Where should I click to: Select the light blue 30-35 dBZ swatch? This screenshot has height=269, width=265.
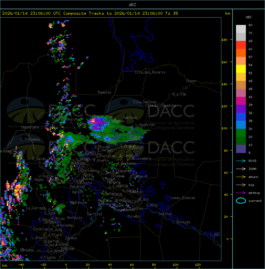click(241, 125)
